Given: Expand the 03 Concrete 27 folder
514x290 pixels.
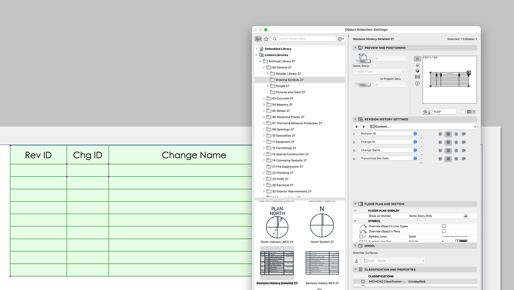Looking at the screenshot, I should 264,99.
